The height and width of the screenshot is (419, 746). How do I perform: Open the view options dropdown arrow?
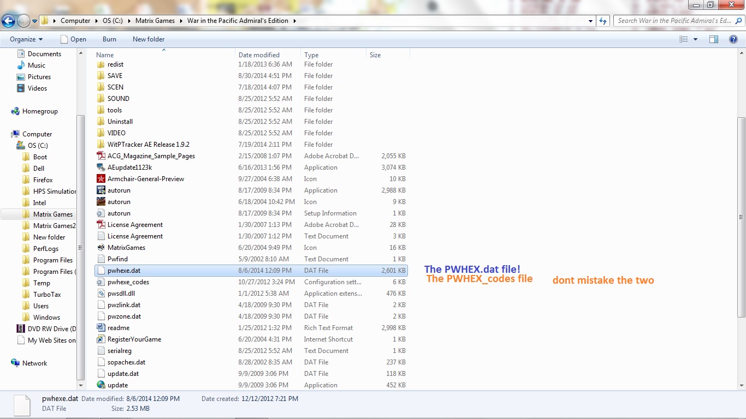tap(695, 39)
